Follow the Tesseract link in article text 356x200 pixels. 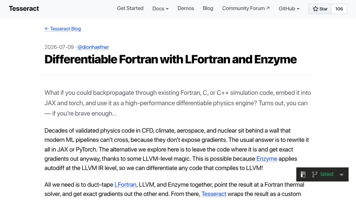tap(214, 194)
